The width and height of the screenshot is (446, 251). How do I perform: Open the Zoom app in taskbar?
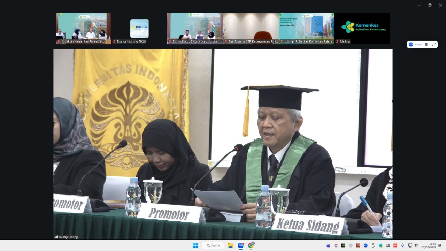click(x=240, y=245)
